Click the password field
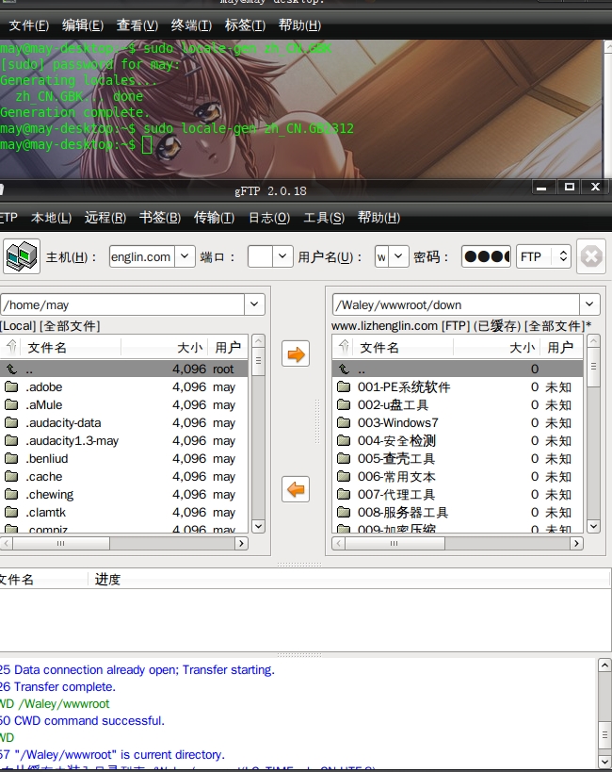612x772 pixels. point(486,256)
